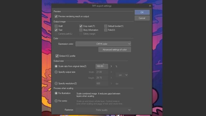Choose the For comic scaling option
Image resolution: width=206 pixels, height=116 pixels.
[x=56, y=101]
